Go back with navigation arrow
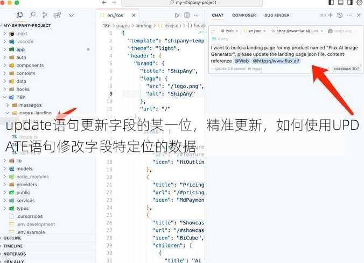Image resolution: width=364 pixels, height=263 pixels. (x=104, y=3)
